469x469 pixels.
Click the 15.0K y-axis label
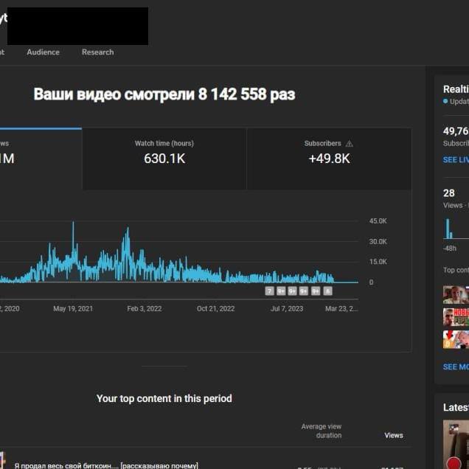(378, 262)
